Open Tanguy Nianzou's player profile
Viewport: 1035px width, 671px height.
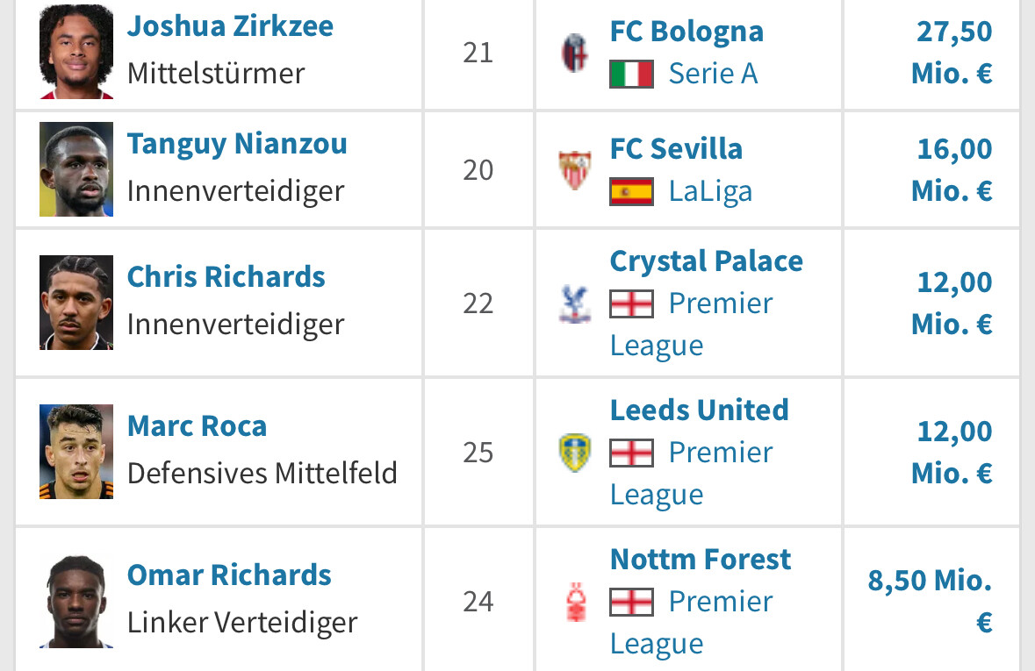tap(237, 145)
